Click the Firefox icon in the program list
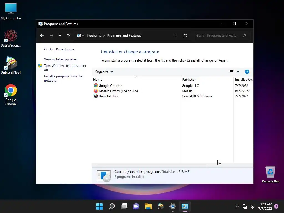The height and width of the screenshot is (213, 284). [96, 91]
